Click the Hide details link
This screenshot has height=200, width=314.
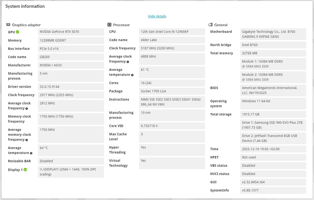point(157,16)
